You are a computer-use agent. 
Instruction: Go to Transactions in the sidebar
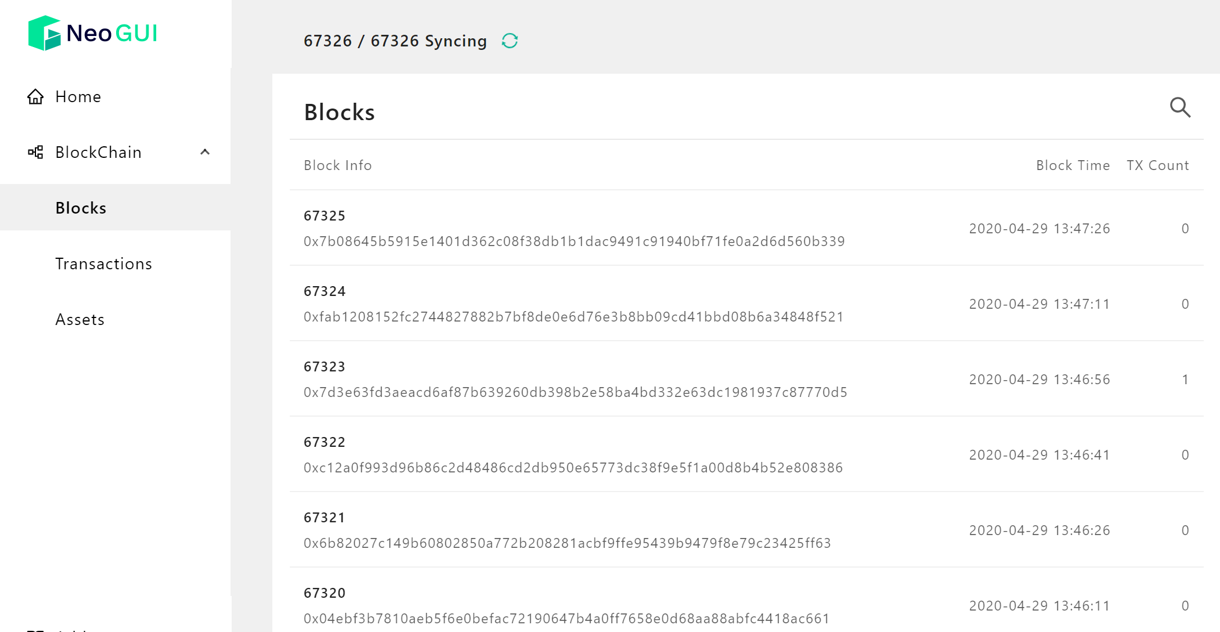pos(116,263)
